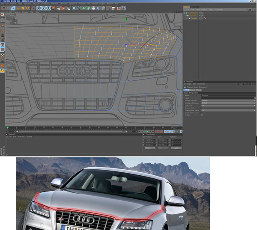The width and height of the screenshot is (257, 230).
Task: Add a primitive cube object
Action: [x=74, y=8]
